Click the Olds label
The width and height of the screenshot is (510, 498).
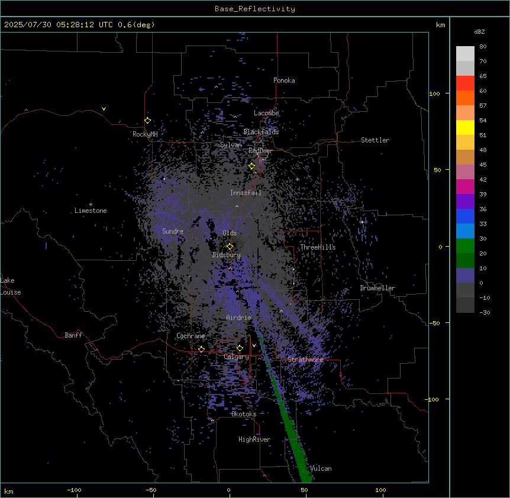[x=230, y=233]
